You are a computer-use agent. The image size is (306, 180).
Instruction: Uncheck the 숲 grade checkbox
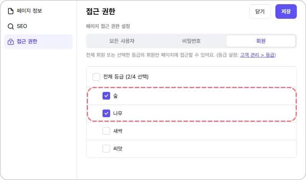(106, 96)
